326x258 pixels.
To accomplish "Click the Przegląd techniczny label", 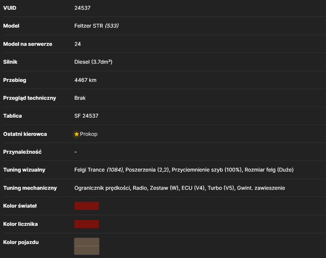I will point(30,98).
